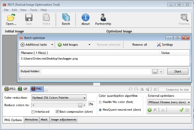Viewport: 194px width, 130px height.
Task: Open the Batch toolbar icon
Action: click(66, 17)
